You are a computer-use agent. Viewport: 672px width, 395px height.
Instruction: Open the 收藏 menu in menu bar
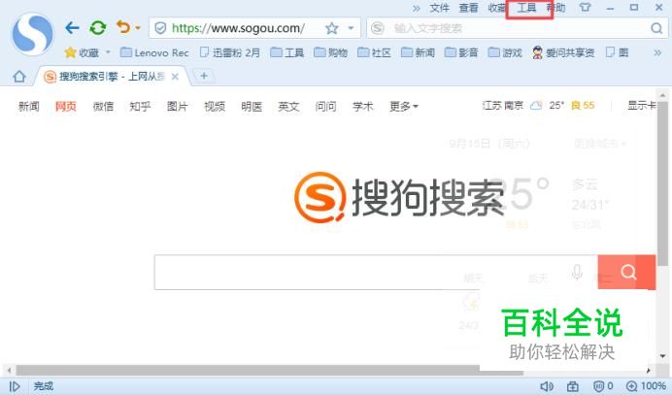coord(496,8)
